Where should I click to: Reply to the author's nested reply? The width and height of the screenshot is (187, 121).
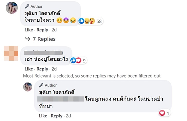pos(57,116)
